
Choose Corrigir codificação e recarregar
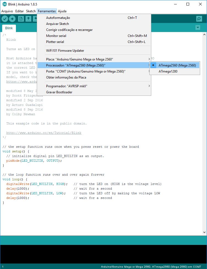pos(94,30)
